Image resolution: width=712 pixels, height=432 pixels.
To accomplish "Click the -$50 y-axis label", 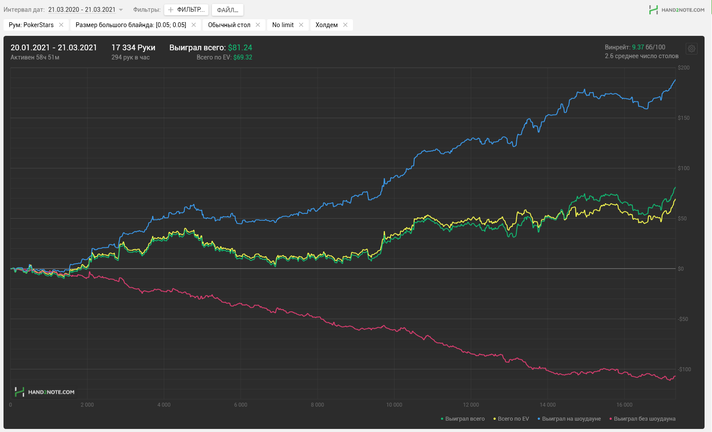I will (x=683, y=319).
